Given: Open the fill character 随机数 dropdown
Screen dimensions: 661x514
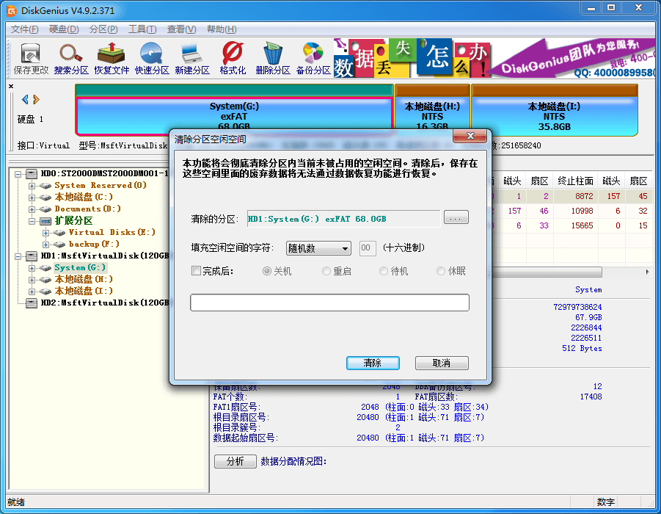Looking at the screenshot, I should (x=318, y=248).
